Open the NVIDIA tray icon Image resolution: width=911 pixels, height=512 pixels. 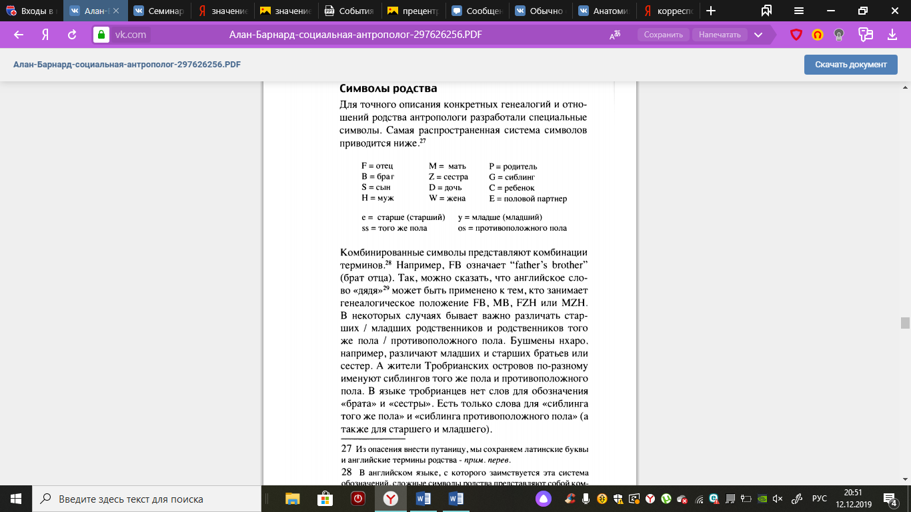[x=762, y=499]
